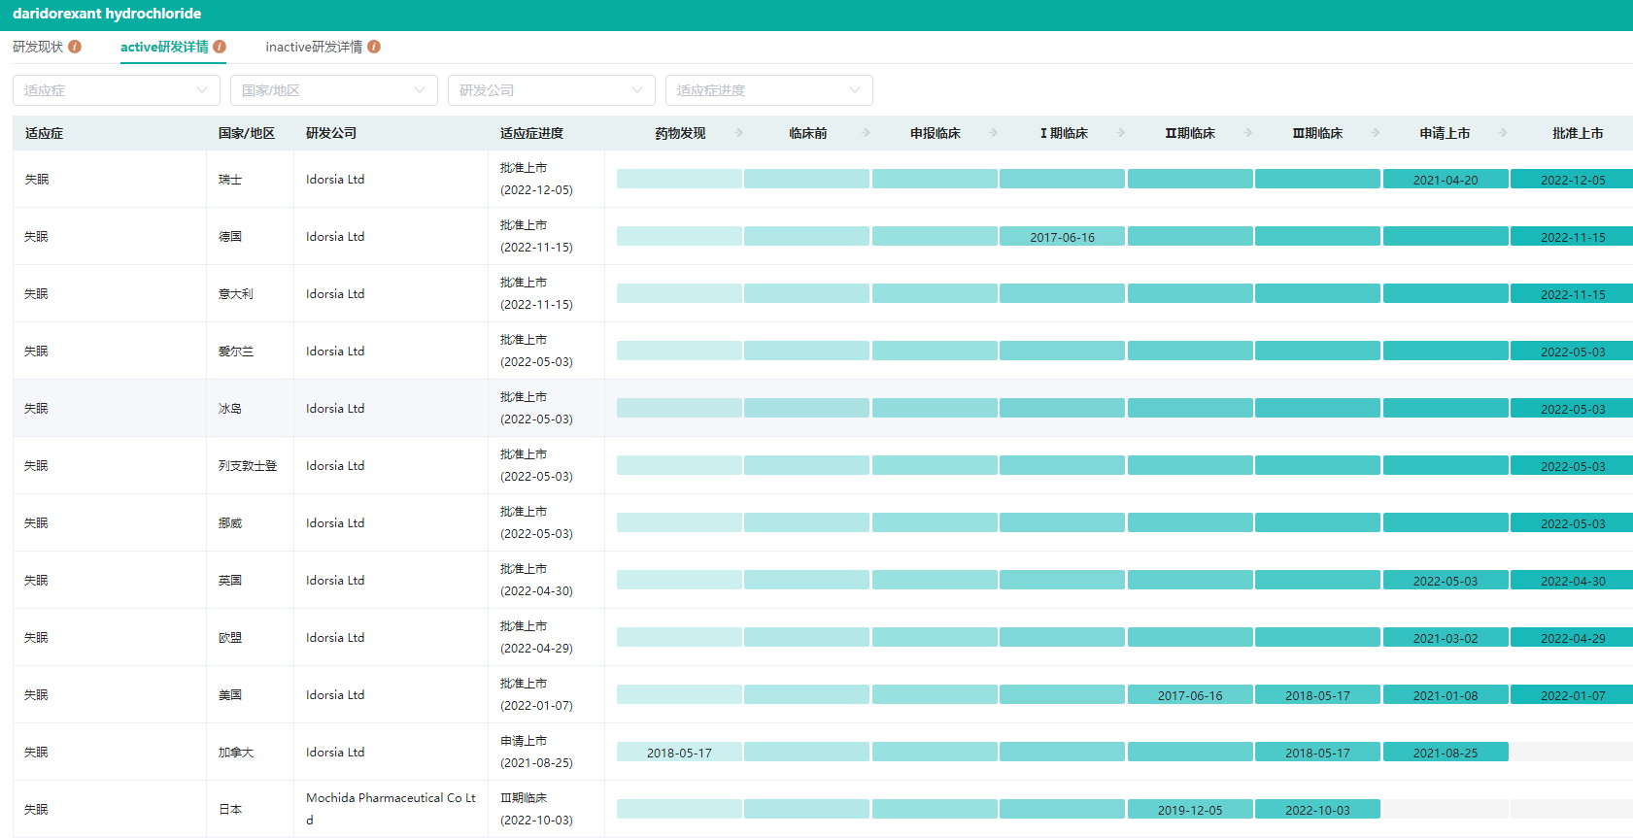Open the 研发公司 filter dropdown

[x=551, y=90]
